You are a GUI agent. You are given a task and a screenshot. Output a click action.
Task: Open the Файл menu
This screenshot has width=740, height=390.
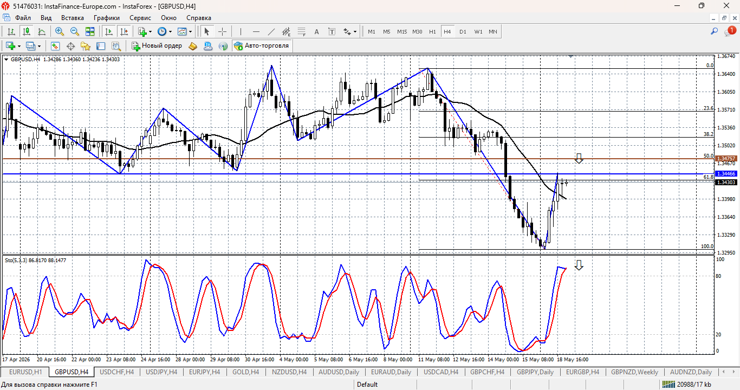(23, 18)
